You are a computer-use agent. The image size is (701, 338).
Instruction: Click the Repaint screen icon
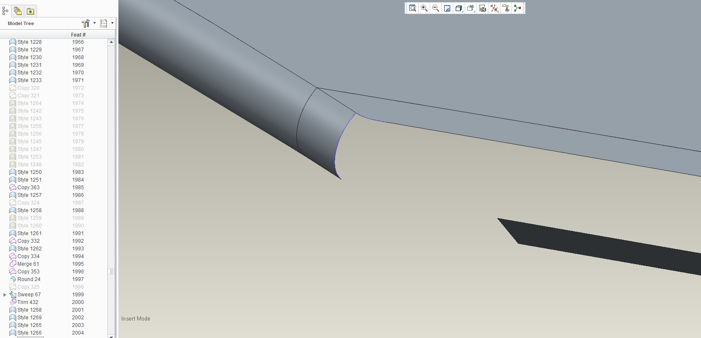click(447, 8)
